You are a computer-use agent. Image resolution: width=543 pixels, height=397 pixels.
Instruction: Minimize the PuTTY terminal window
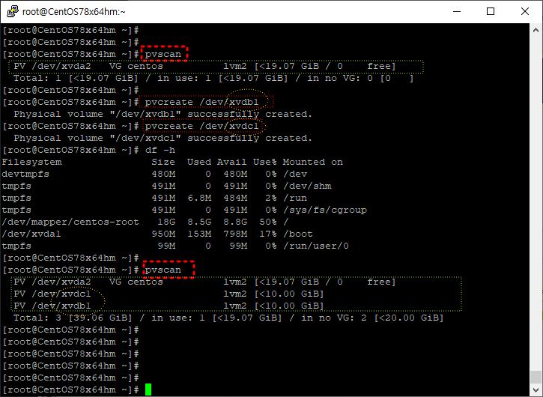457,11
